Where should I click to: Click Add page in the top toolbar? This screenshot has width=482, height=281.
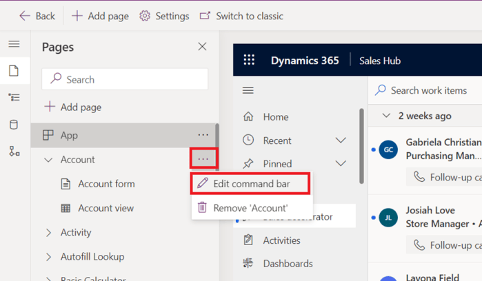coord(100,16)
